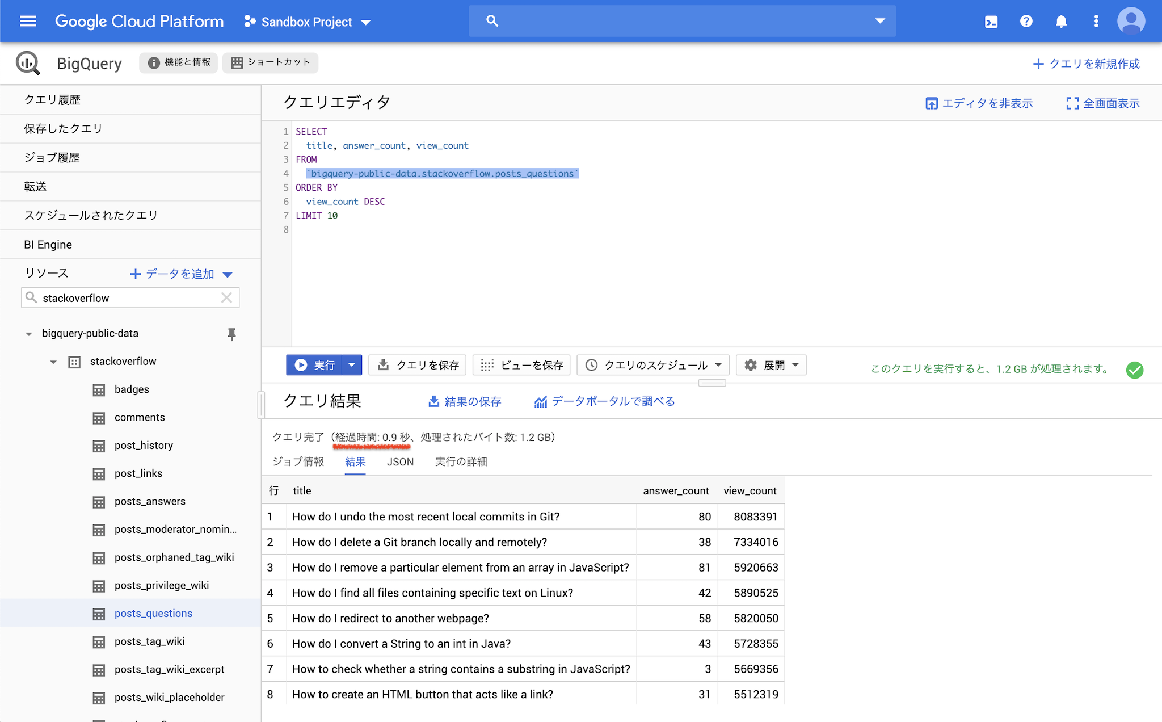
Task: Run the query with 実行 button
Action: [x=314, y=365]
